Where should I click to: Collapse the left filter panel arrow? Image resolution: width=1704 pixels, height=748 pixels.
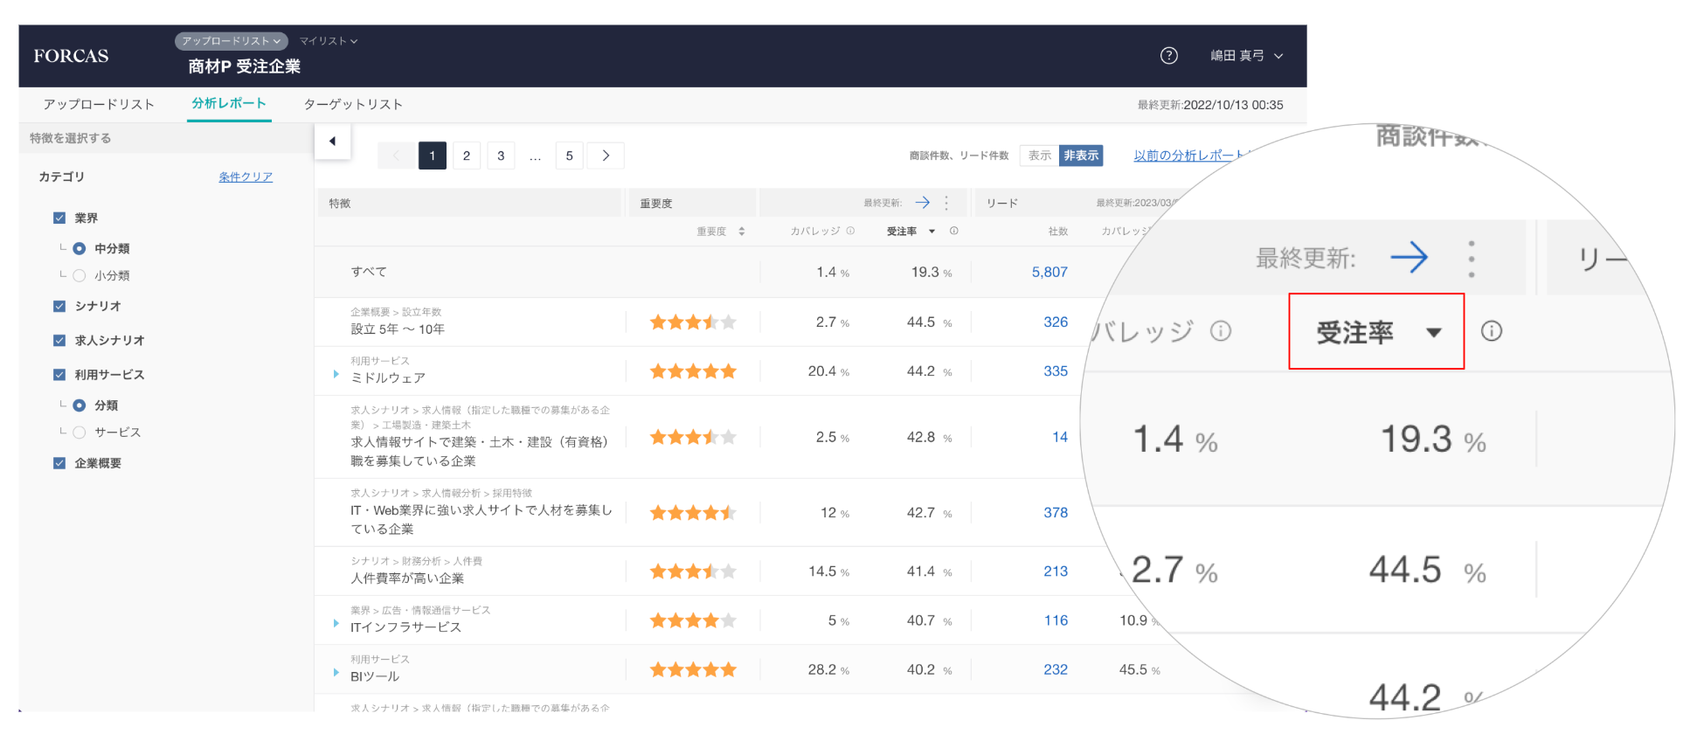(332, 141)
